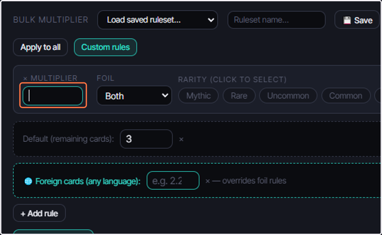Click the floppy disk icon on Save
This screenshot has height=235, width=382.
[x=347, y=20]
